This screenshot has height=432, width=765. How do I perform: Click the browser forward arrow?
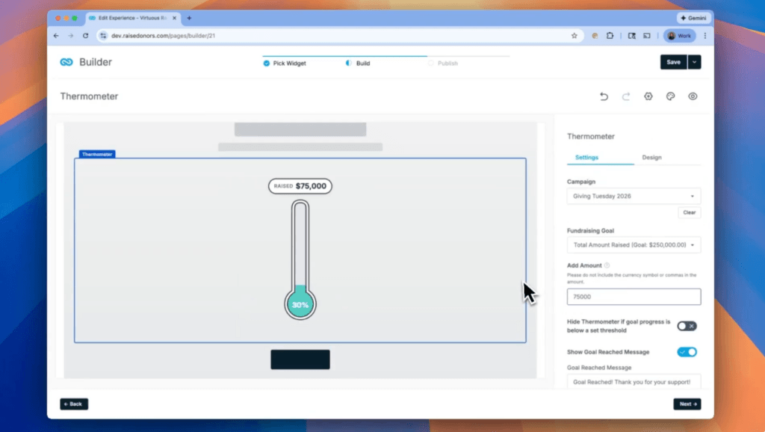[x=71, y=36]
